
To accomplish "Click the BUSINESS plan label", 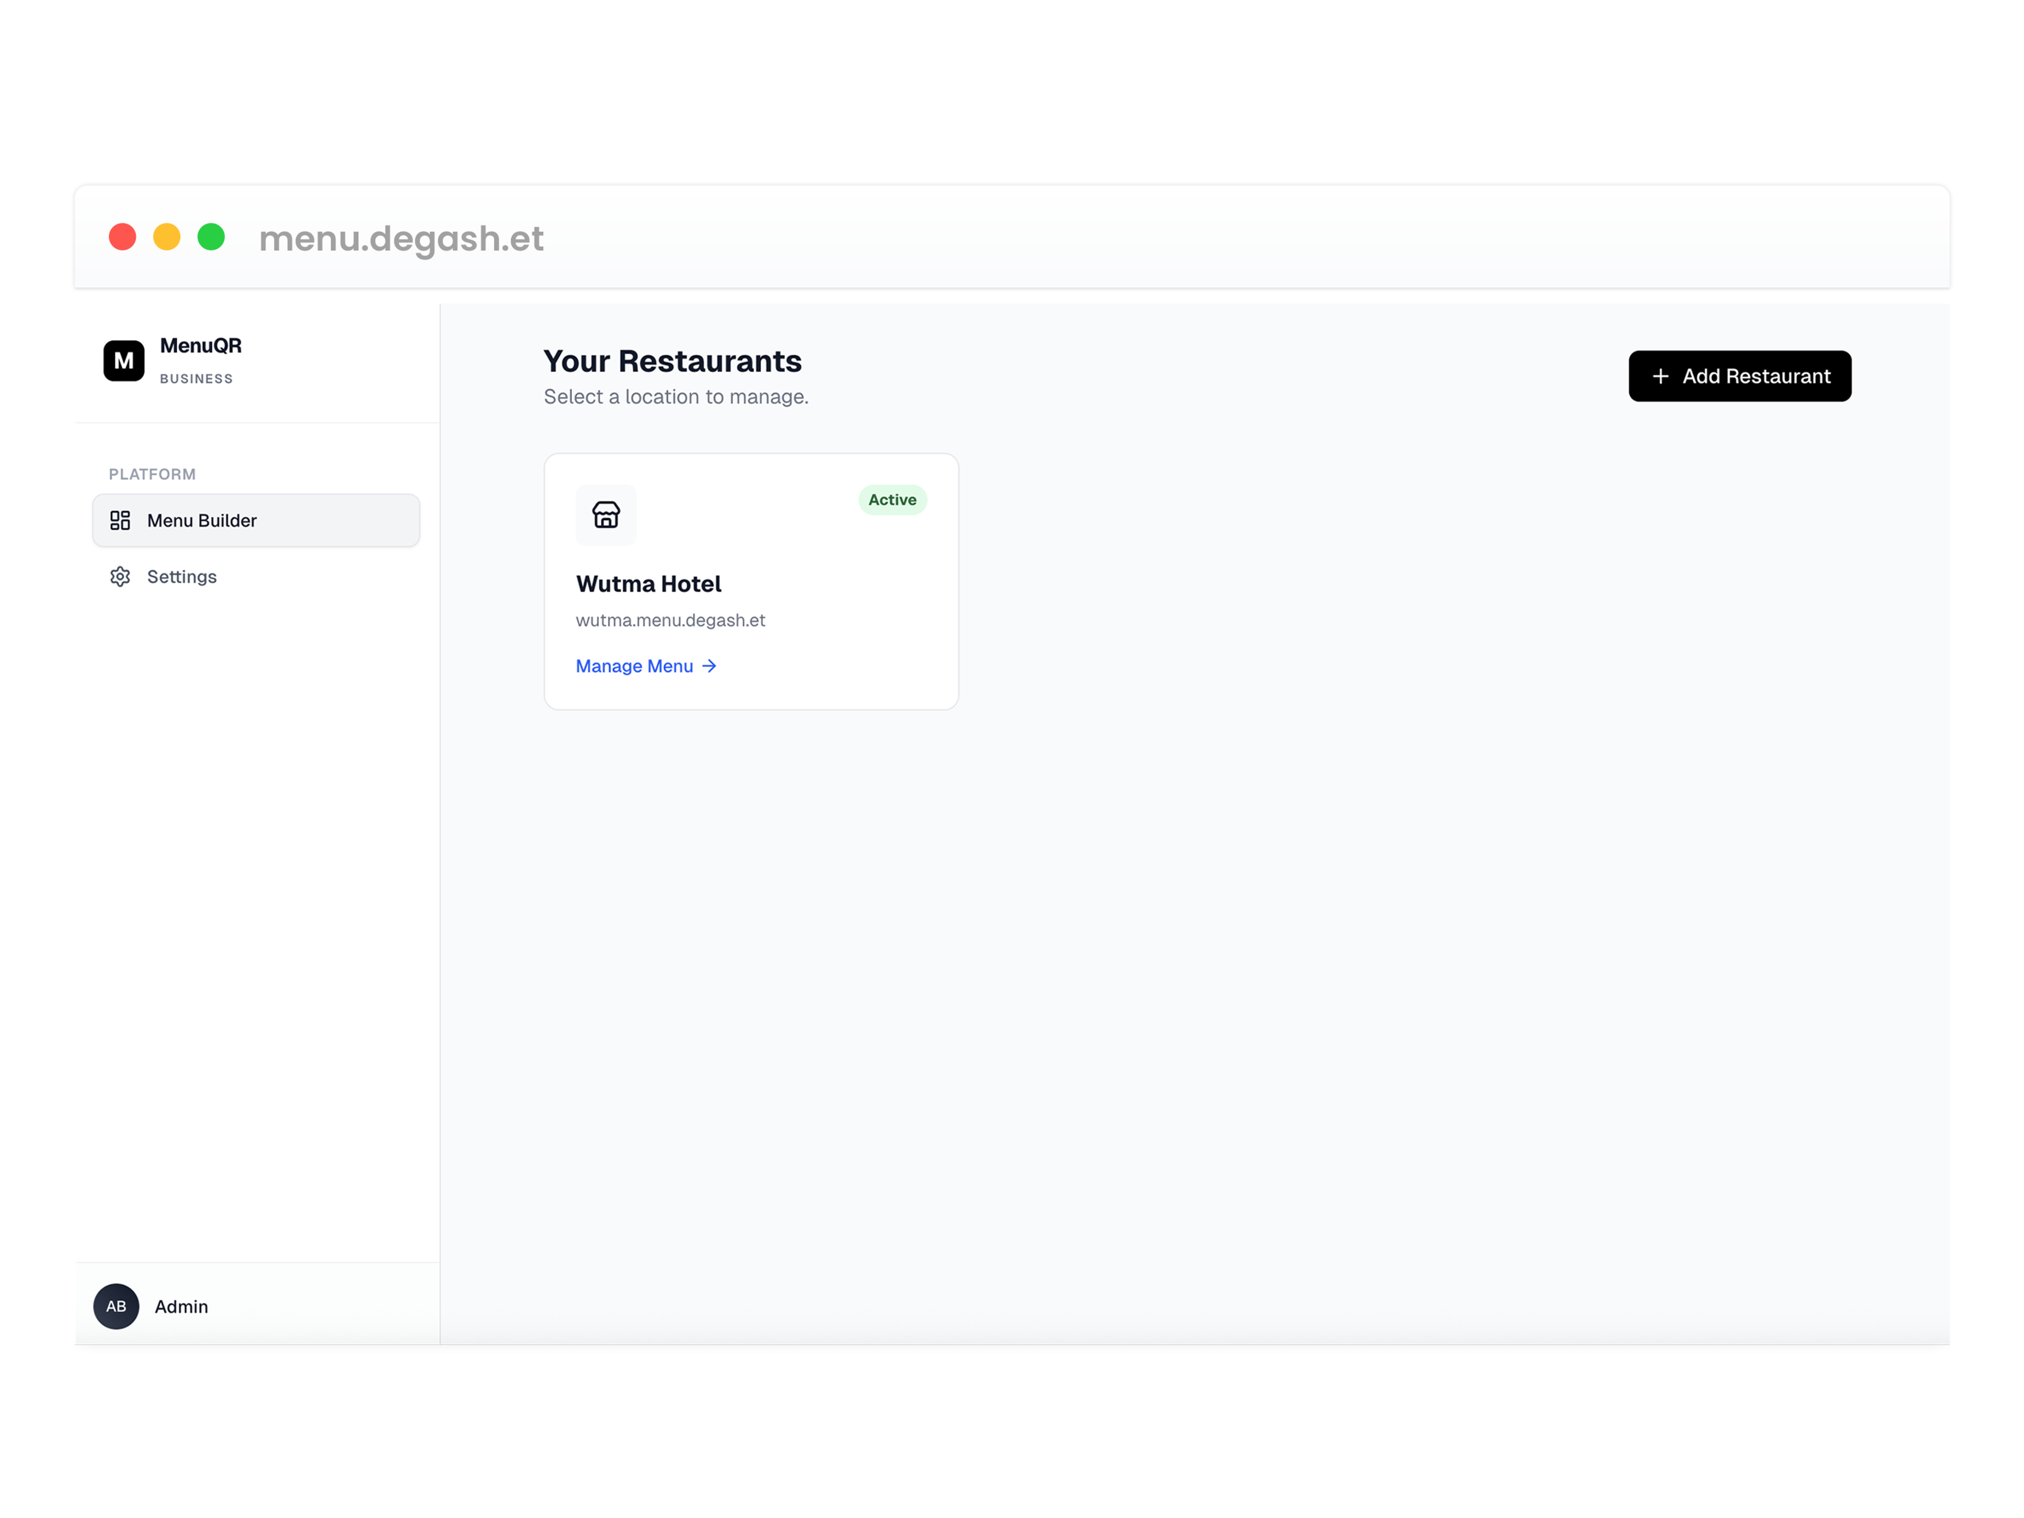I will (196, 379).
